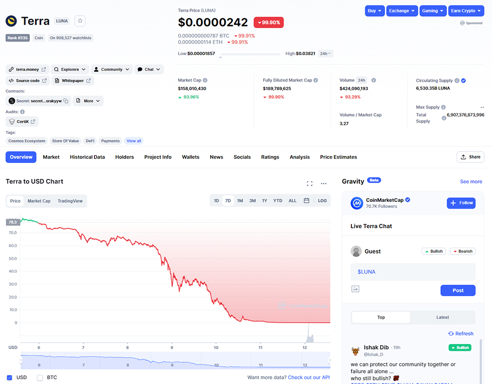Screen dimensions: 492x384
Task: Toggle the USD checkbox
Action: [x=9, y=378]
